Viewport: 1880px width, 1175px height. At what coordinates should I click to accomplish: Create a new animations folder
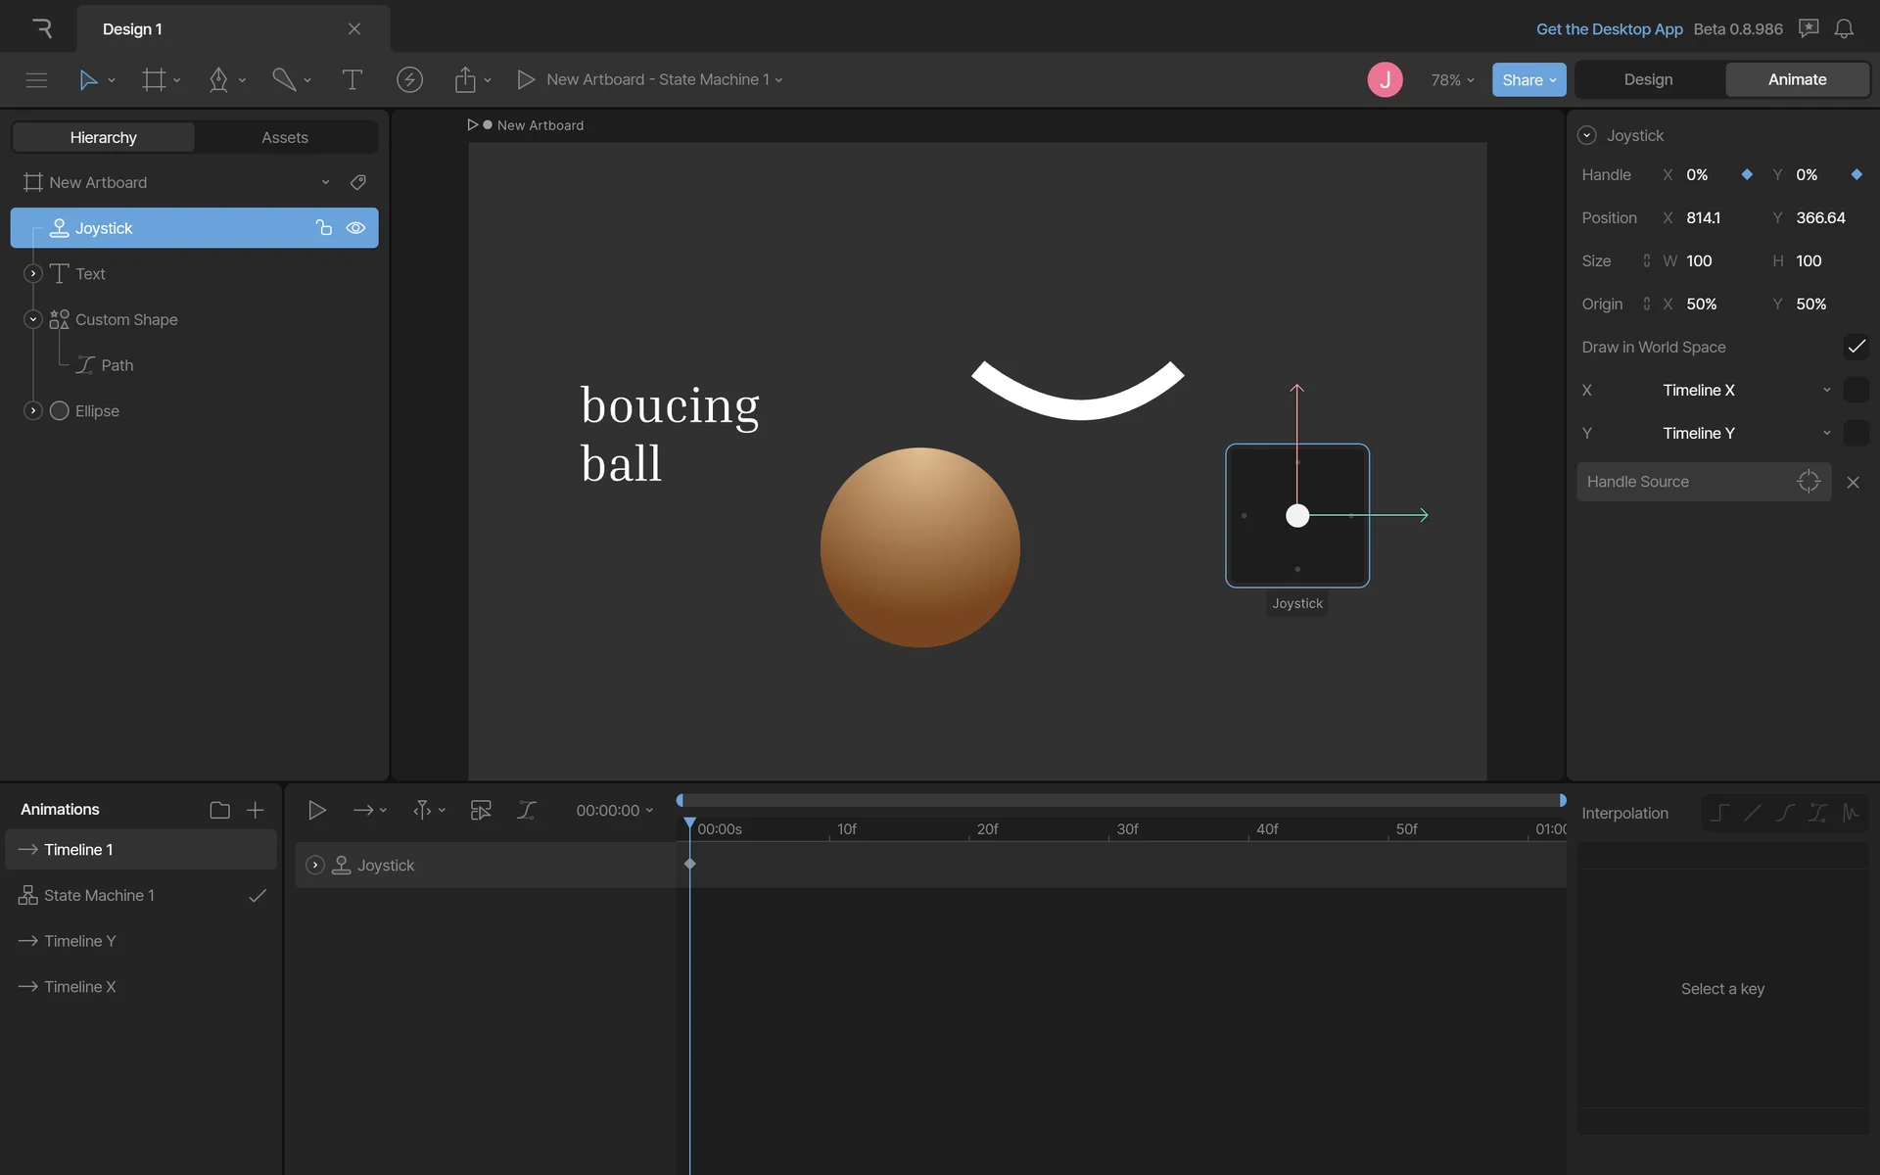(219, 810)
